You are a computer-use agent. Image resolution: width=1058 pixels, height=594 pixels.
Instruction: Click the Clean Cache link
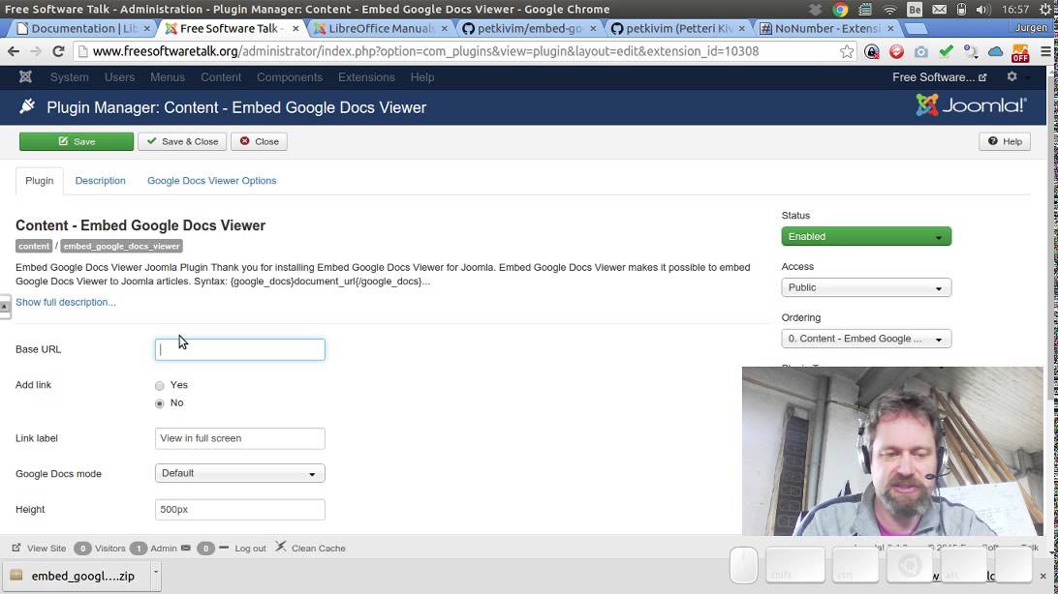319,549
